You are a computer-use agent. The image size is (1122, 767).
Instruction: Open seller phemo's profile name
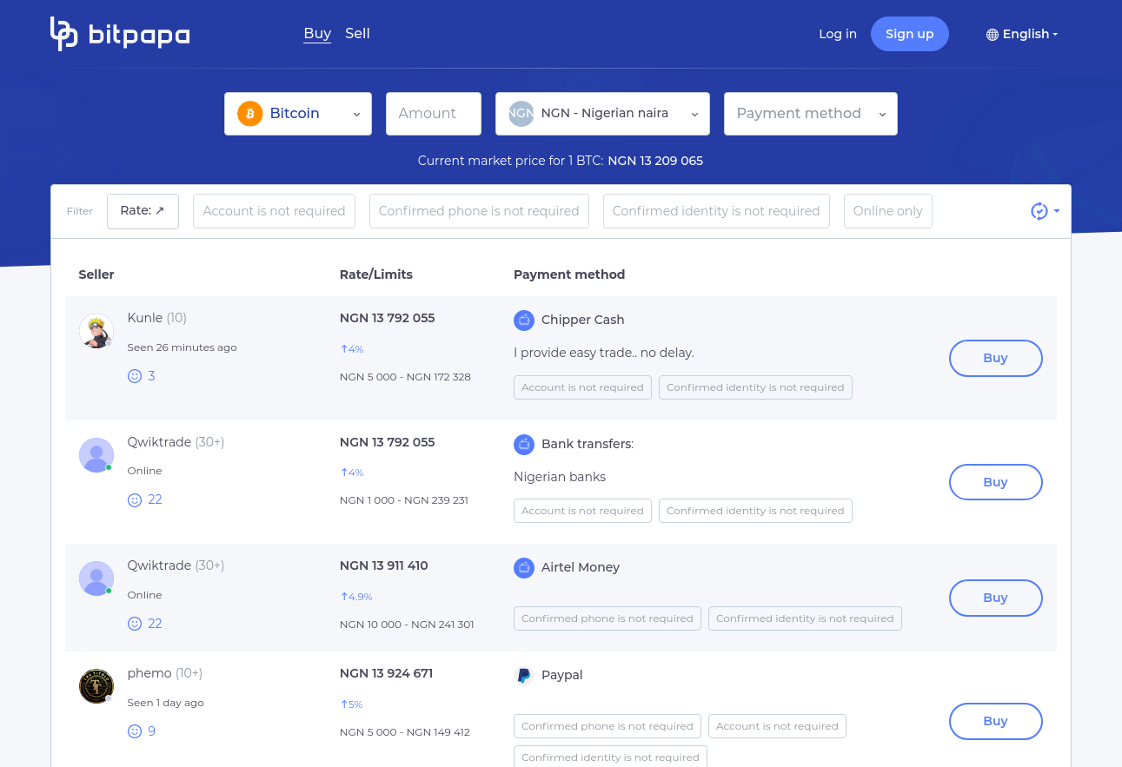coord(149,673)
